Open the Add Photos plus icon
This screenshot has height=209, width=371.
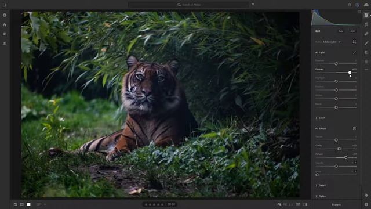coord(5,15)
